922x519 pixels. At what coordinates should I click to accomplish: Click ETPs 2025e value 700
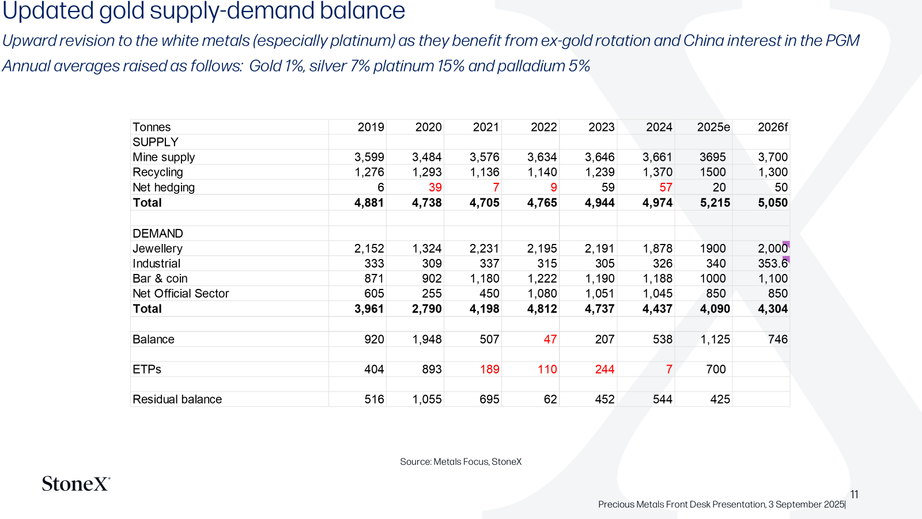click(x=716, y=370)
